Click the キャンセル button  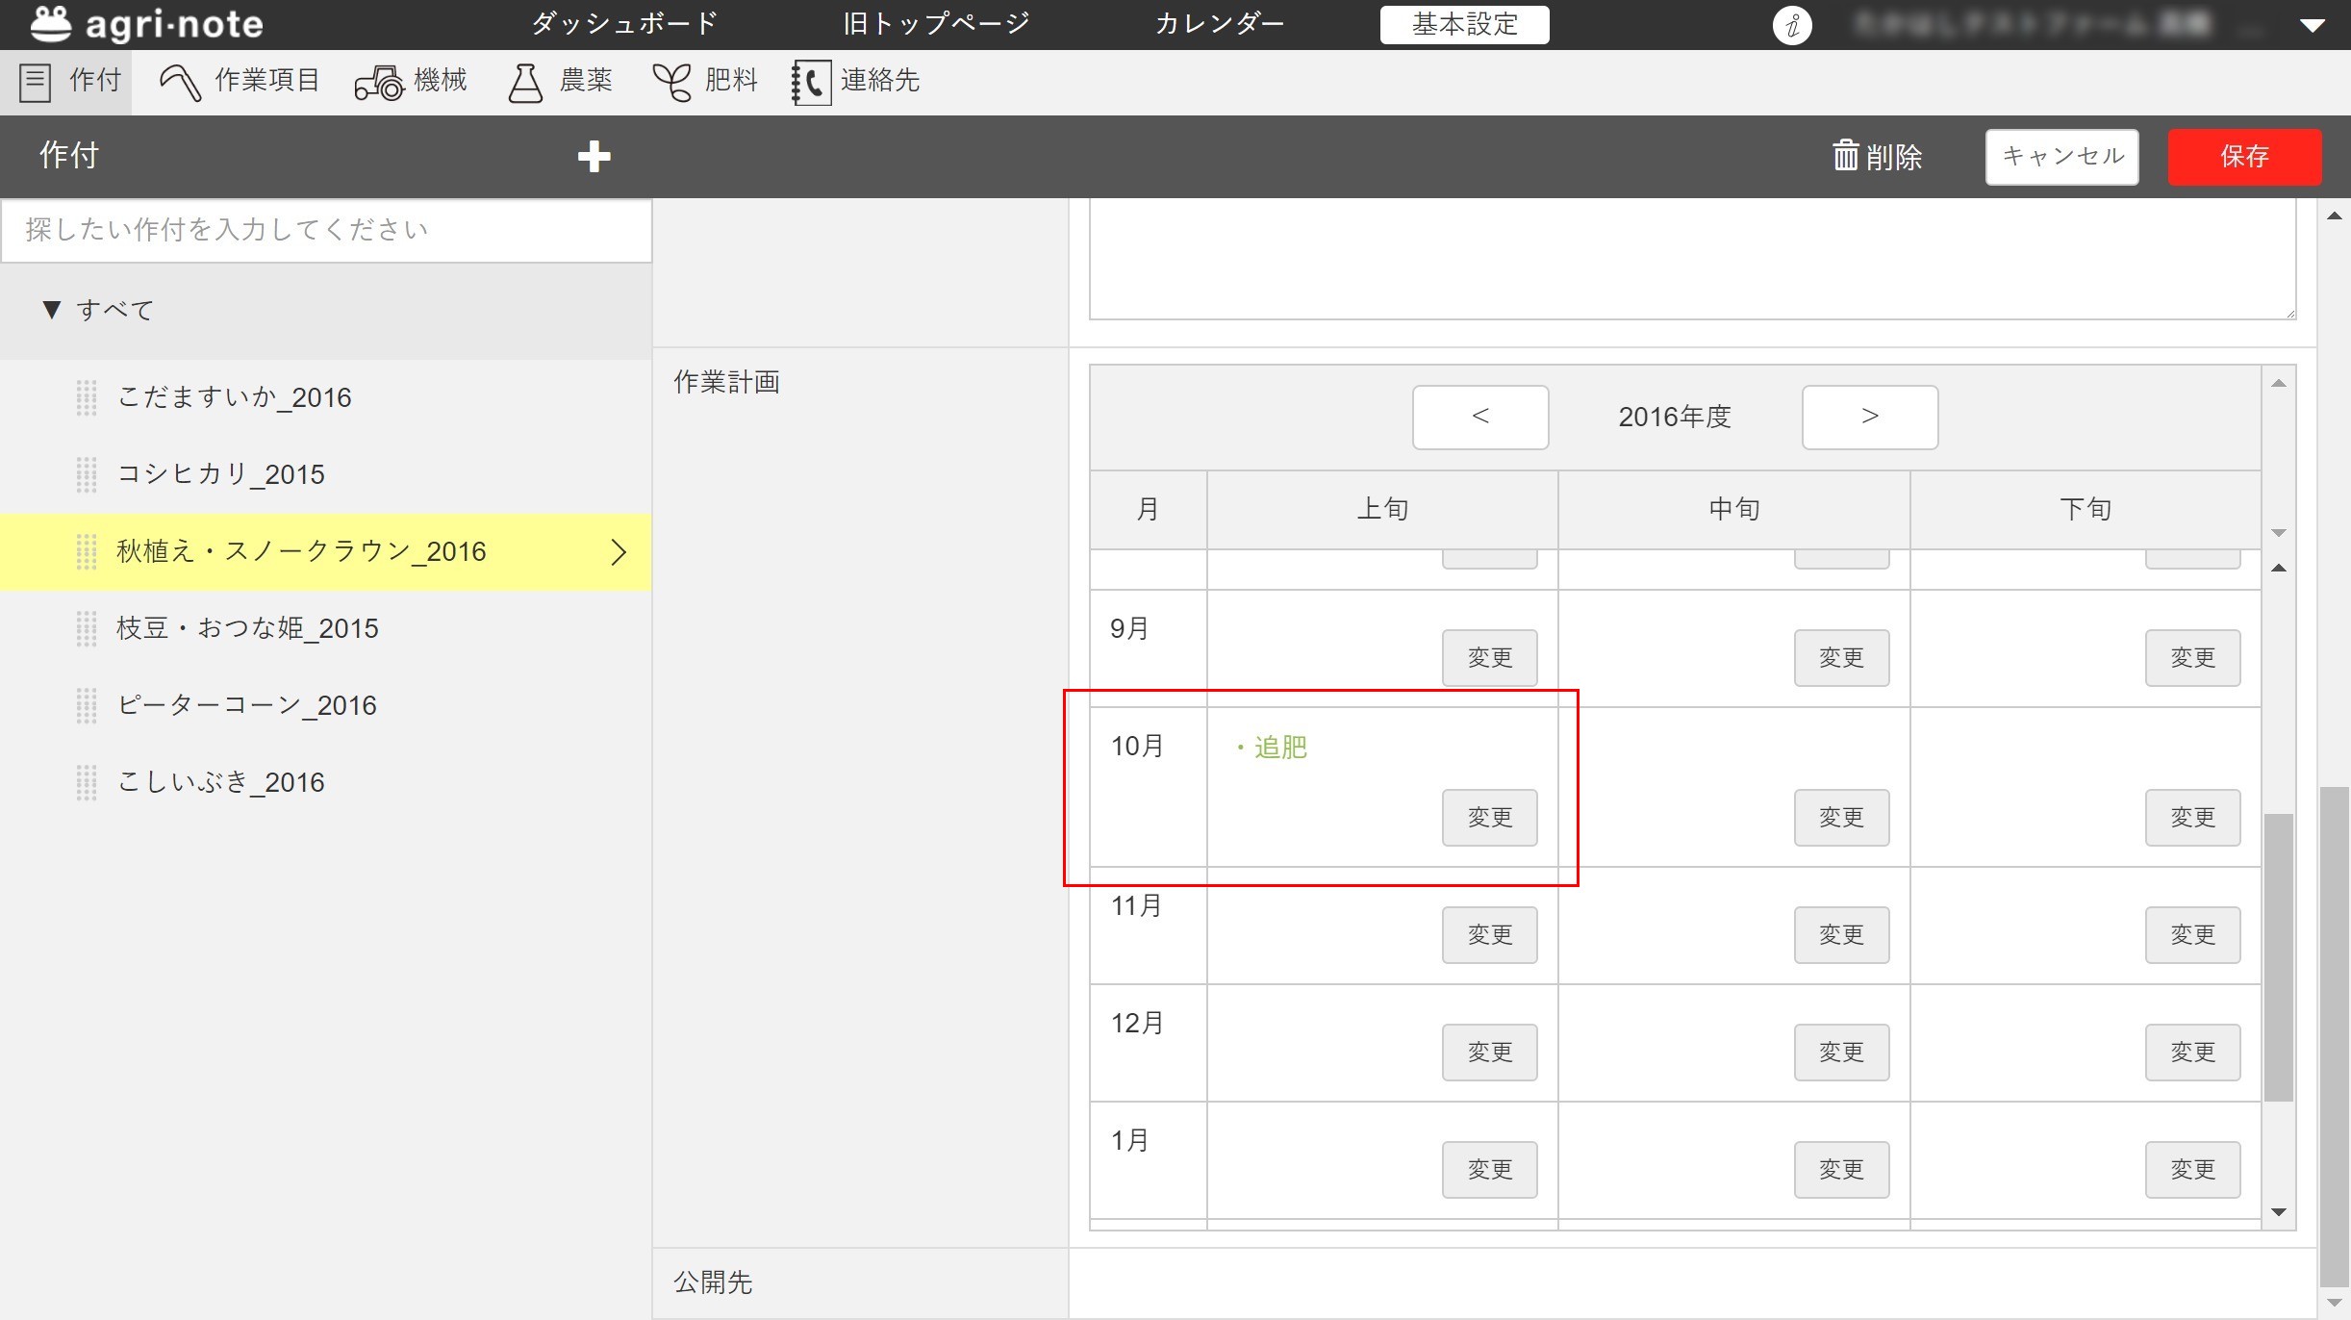pos(2061,157)
